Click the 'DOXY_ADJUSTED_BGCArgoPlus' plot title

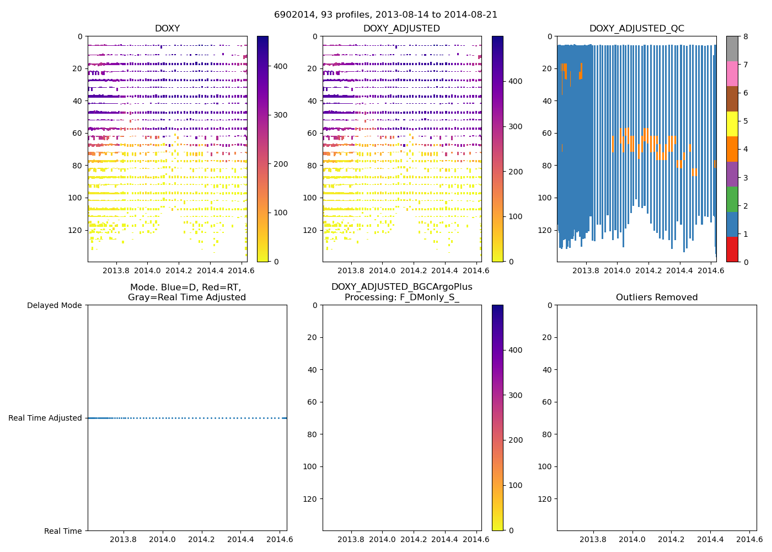[401, 287]
